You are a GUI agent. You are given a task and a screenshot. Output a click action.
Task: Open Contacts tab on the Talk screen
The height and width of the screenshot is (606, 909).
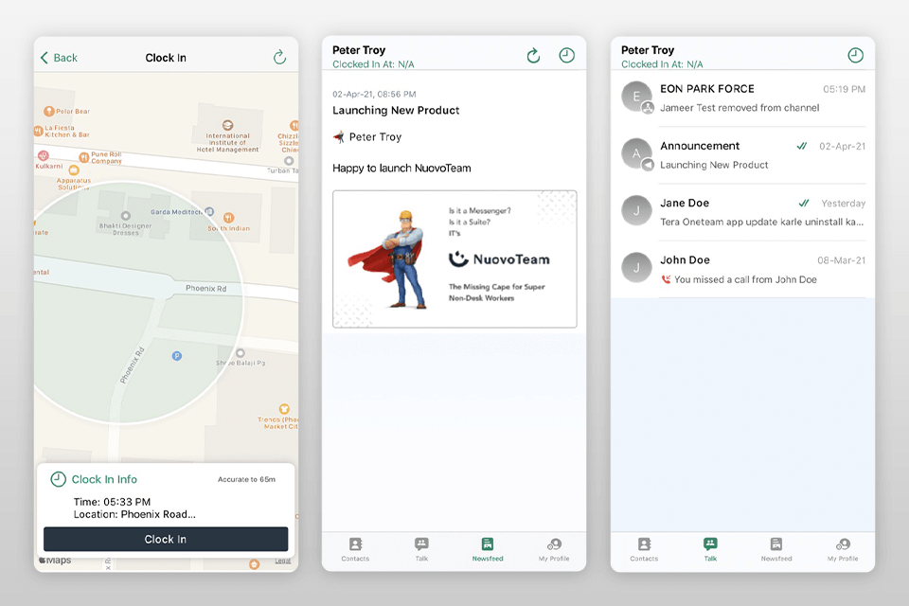[x=644, y=548]
